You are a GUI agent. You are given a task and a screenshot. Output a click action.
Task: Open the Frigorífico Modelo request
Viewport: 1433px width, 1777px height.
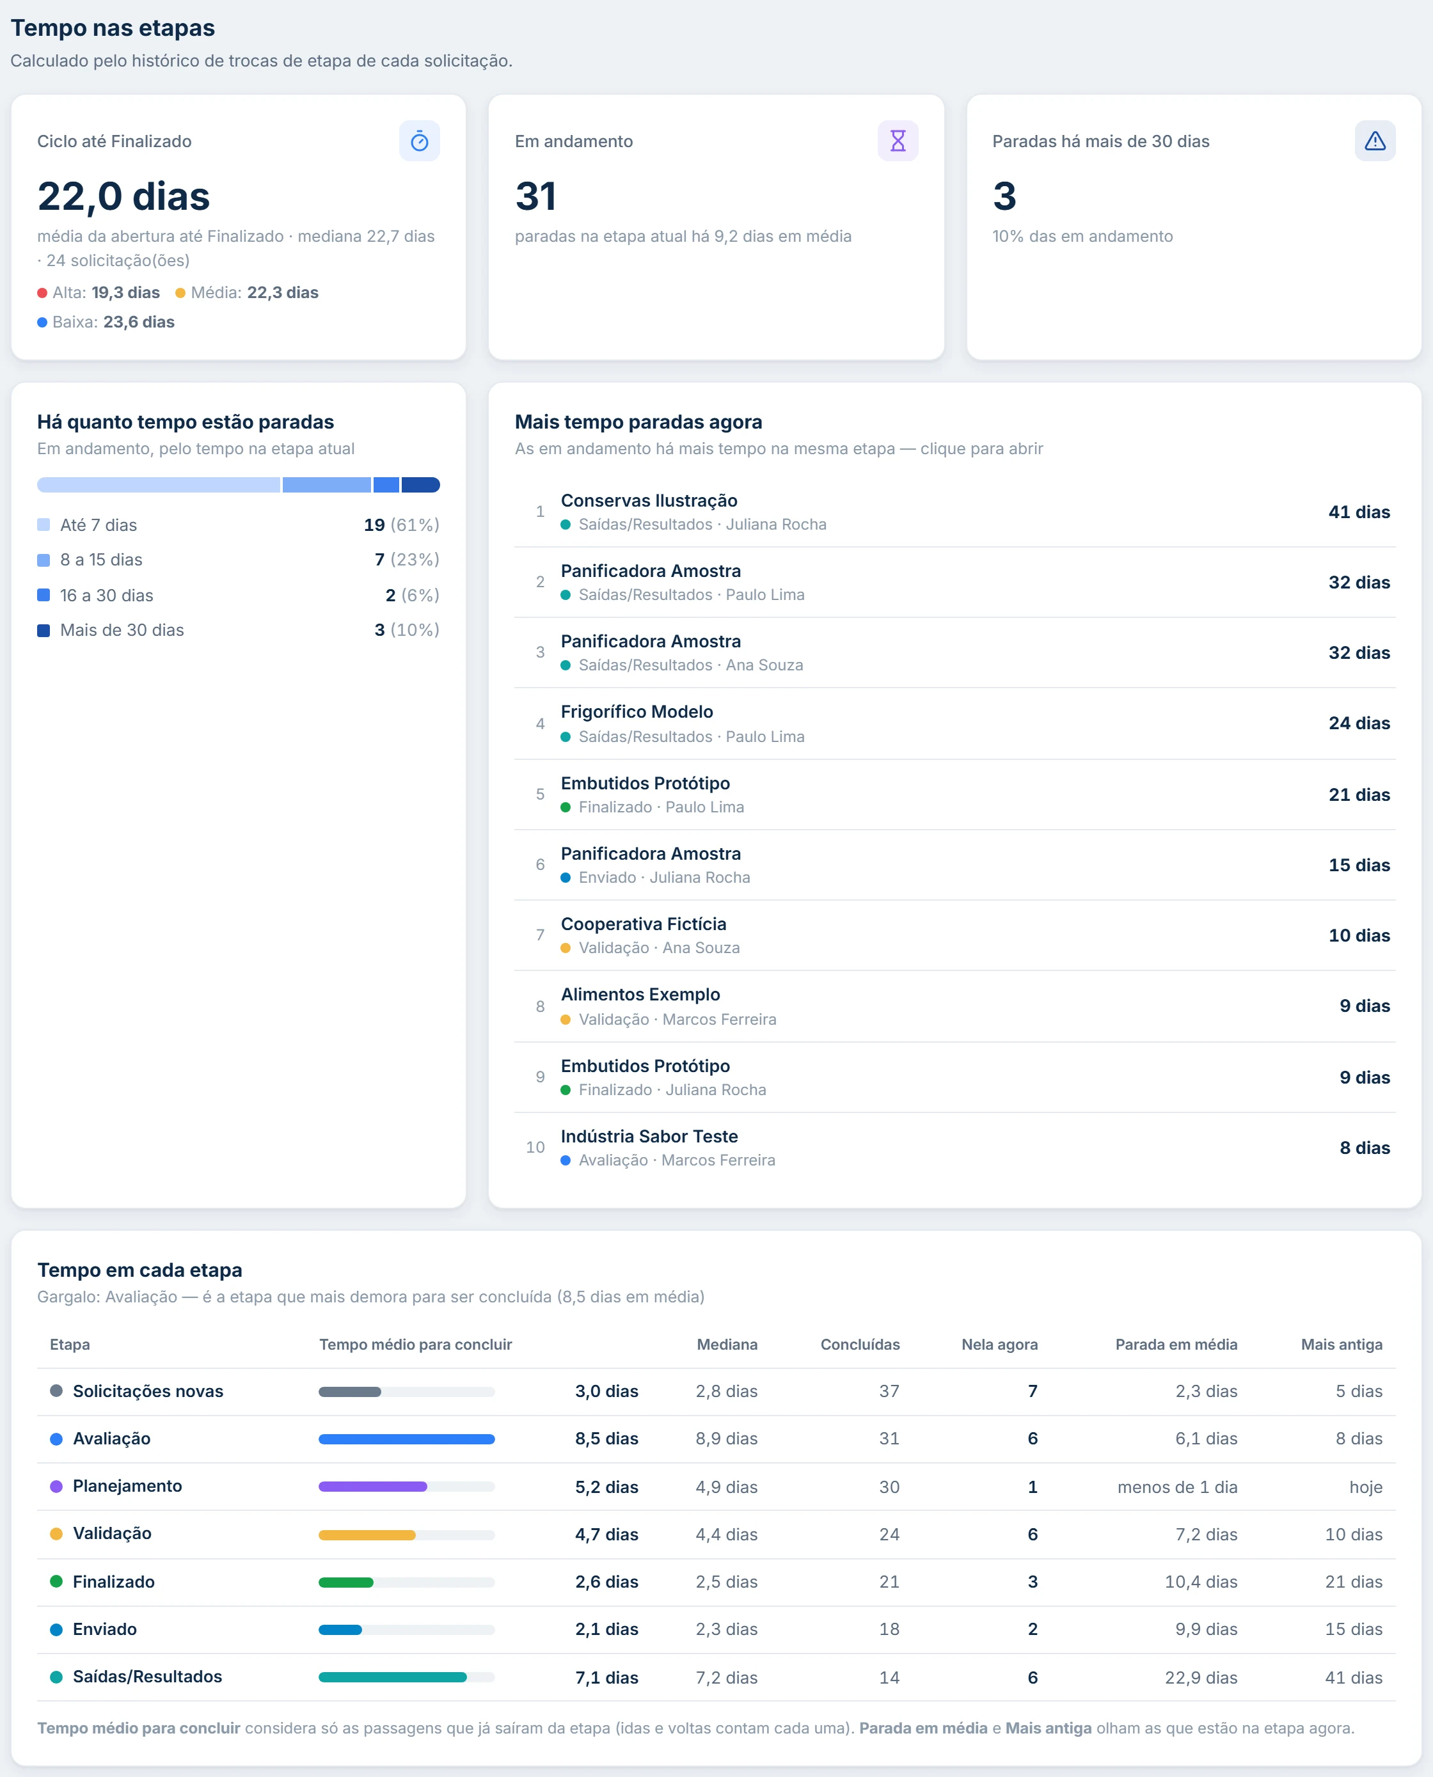point(954,723)
